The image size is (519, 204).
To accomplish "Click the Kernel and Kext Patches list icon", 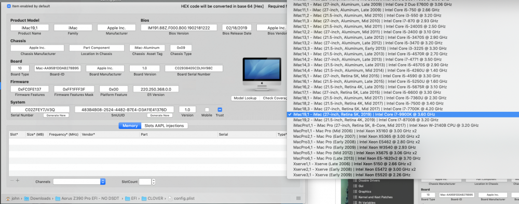I will [x=356, y=197].
